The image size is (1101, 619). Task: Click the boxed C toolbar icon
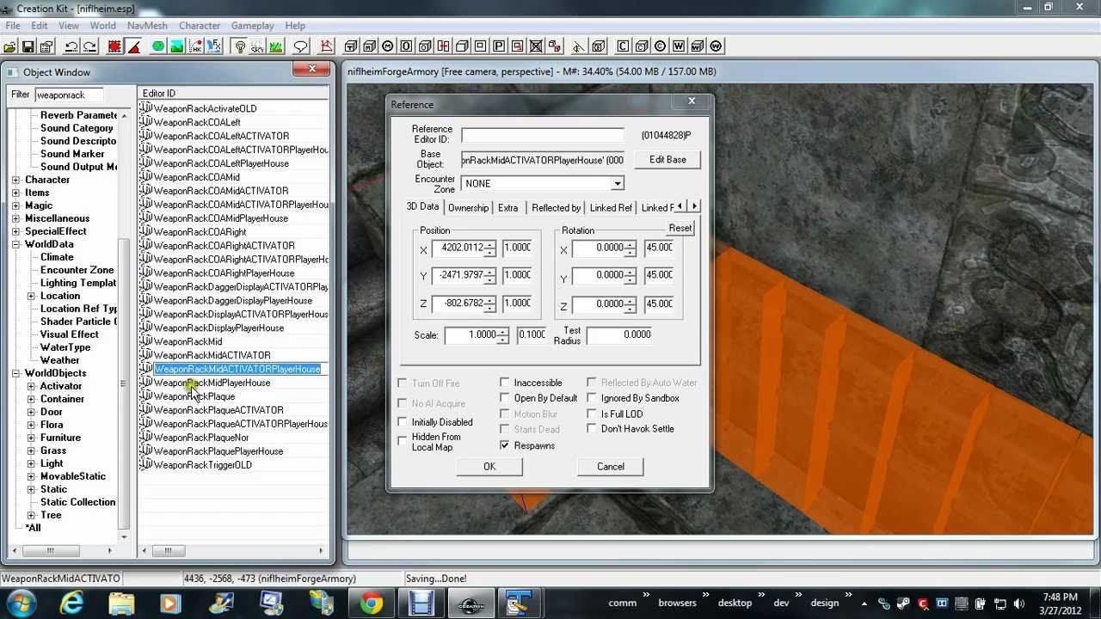click(x=623, y=46)
